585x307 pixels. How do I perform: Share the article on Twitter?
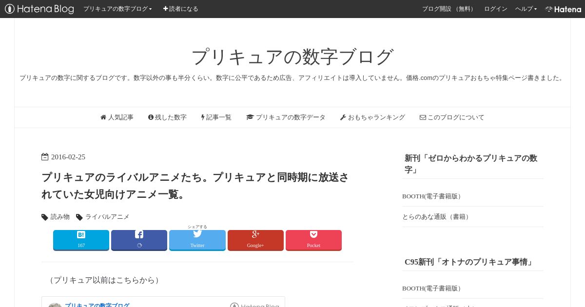[197, 240]
